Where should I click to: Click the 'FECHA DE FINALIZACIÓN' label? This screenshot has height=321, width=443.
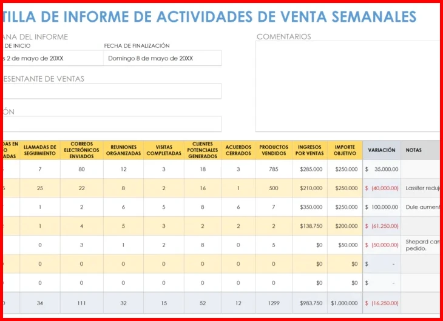pyautogui.click(x=137, y=45)
